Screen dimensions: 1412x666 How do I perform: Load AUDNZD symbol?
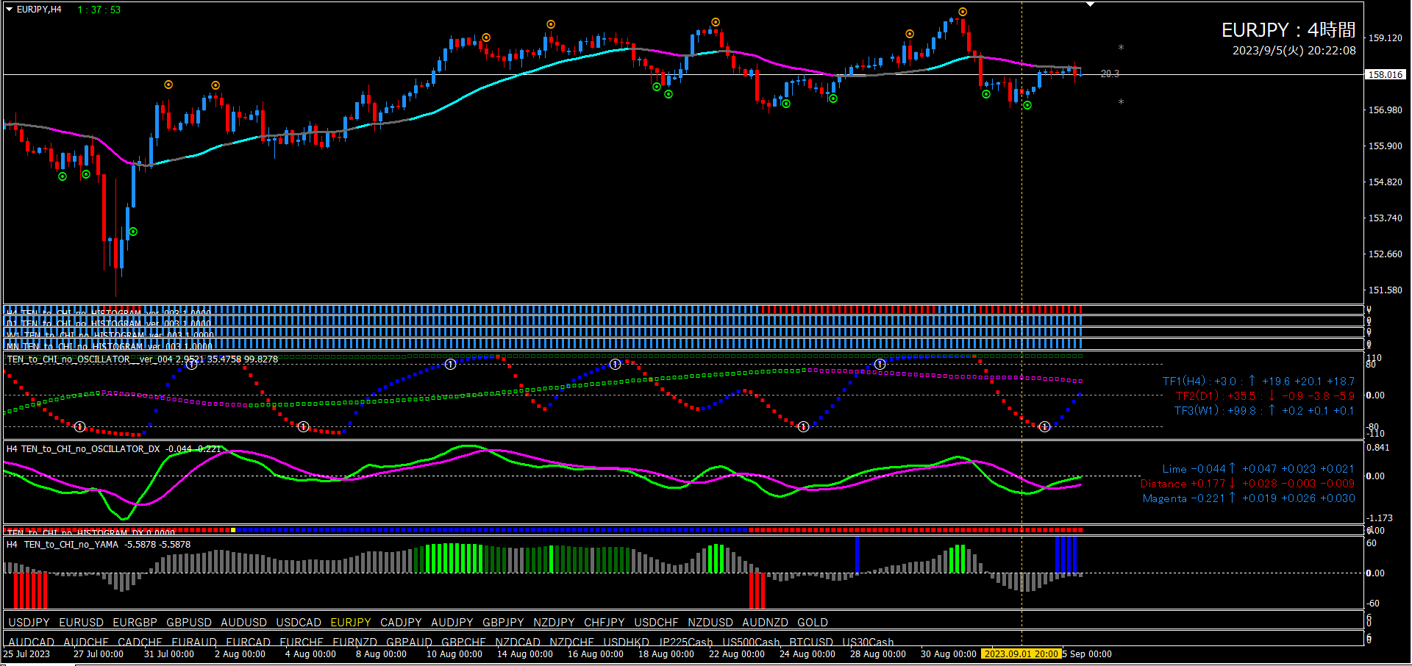coord(765,623)
